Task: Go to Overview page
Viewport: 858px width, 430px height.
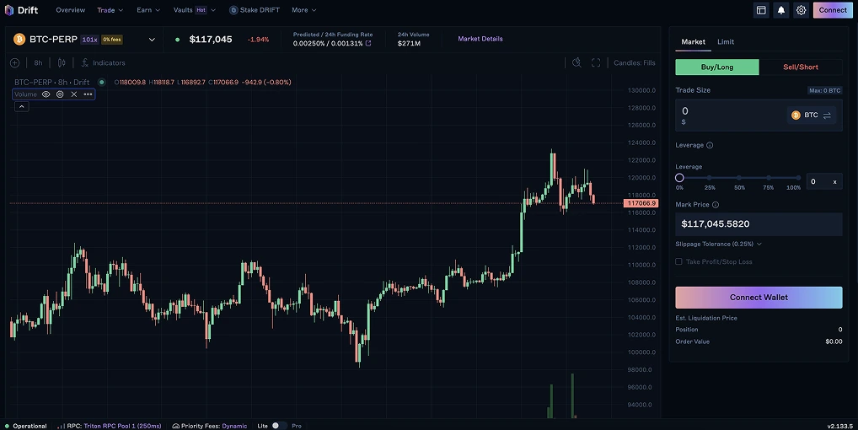Action: (x=71, y=10)
